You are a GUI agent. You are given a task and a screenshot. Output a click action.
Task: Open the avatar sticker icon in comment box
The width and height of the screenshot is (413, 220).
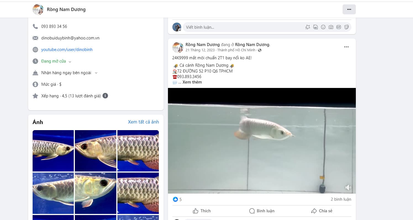pos(308,27)
